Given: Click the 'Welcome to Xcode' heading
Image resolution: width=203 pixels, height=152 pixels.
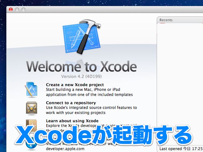Looking at the screenshot, I should [x=82, y=66].
